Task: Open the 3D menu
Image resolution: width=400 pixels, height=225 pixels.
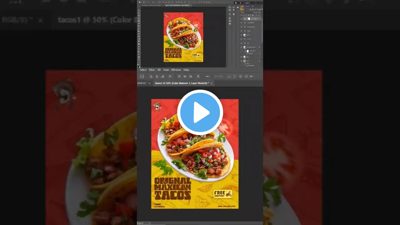Action: [159, 70]
